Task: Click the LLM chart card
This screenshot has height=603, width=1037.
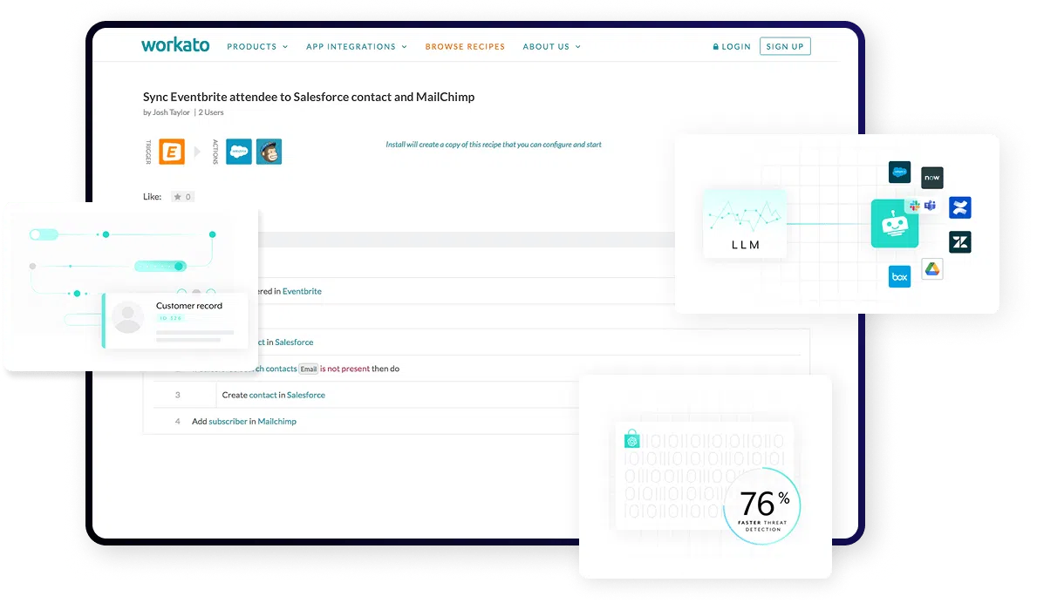Action: pyautogui.click(x=745, y=223)
